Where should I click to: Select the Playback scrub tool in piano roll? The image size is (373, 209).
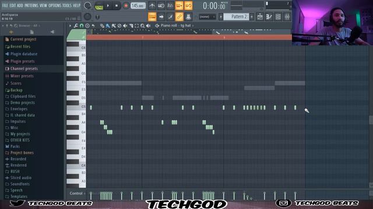click(149, 26)
